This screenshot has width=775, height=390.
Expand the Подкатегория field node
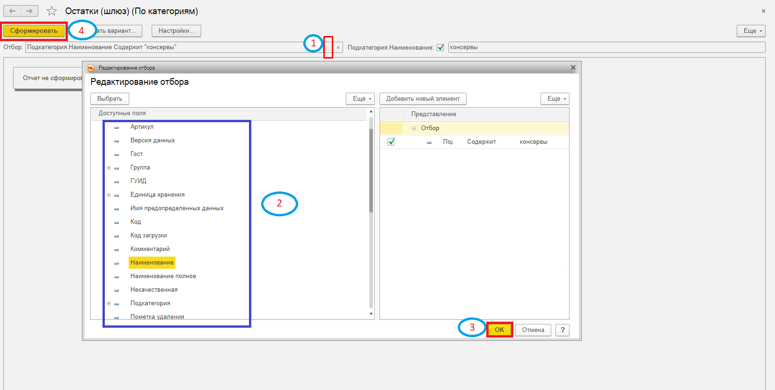pyautogui.click(x=109, y=303)
